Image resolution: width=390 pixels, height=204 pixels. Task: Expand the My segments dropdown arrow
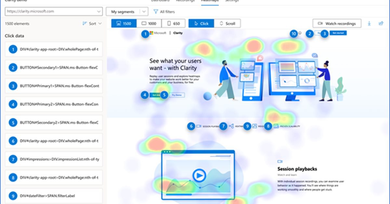point(144,12)
